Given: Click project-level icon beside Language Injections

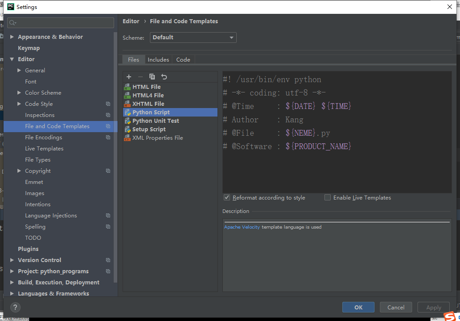Looking at the screenshot, I should pos(108,215).
